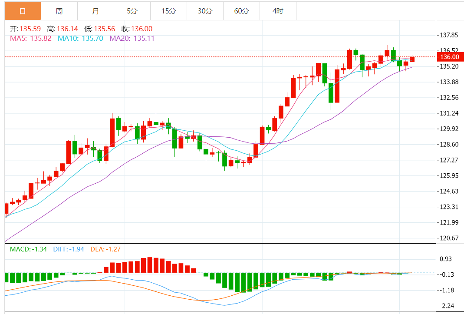This screenshot has width=464, height=314.
Task: Click the 125.95 price axis label
Action: point(449,175)
